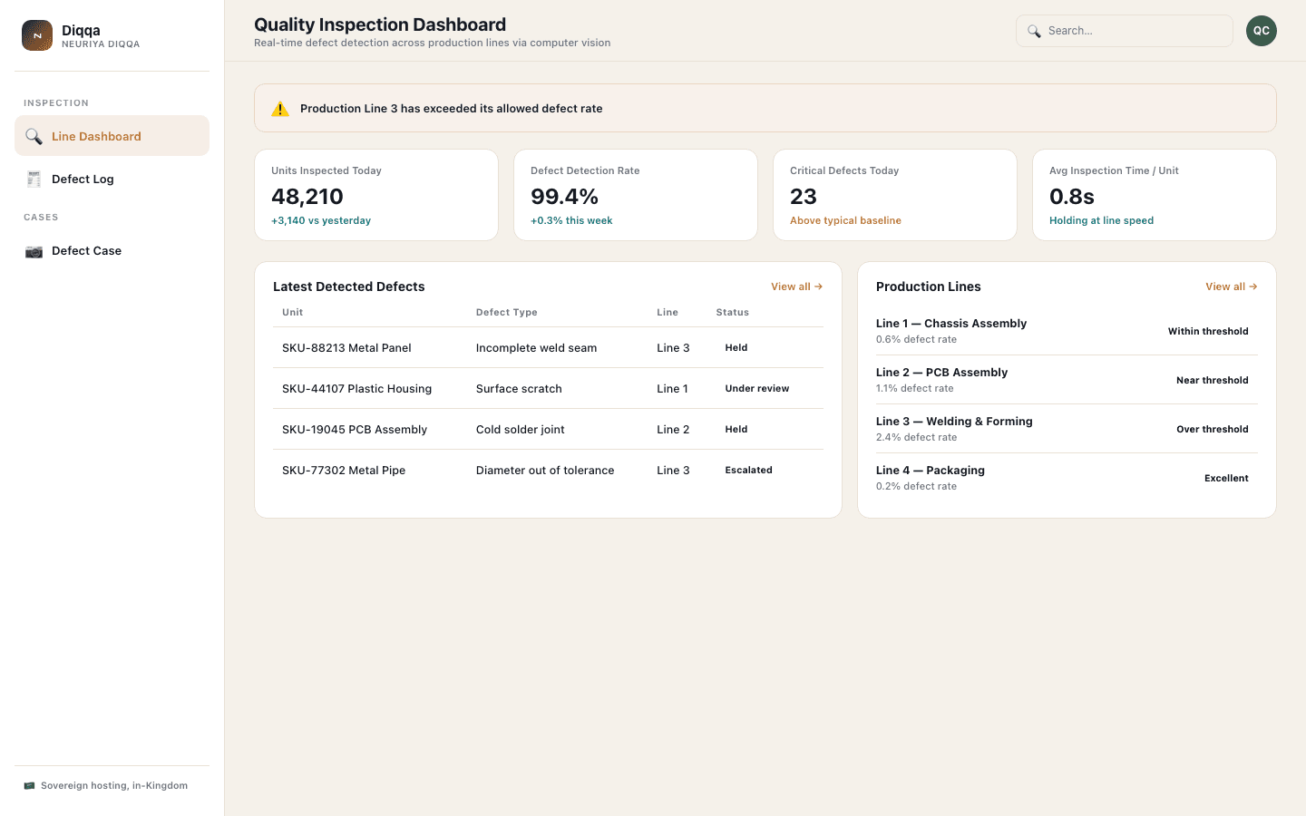This screenshot has width=1306, height=816.
Task: Click the camera icon beside Defect Case
Action: 34,251
